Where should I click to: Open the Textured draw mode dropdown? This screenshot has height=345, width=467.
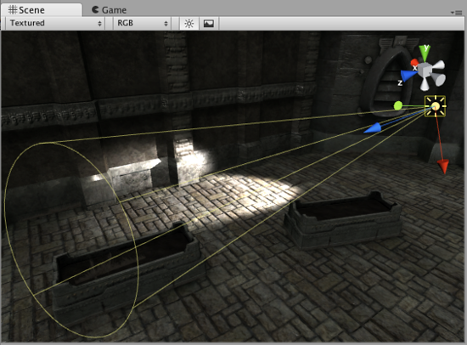55,23
